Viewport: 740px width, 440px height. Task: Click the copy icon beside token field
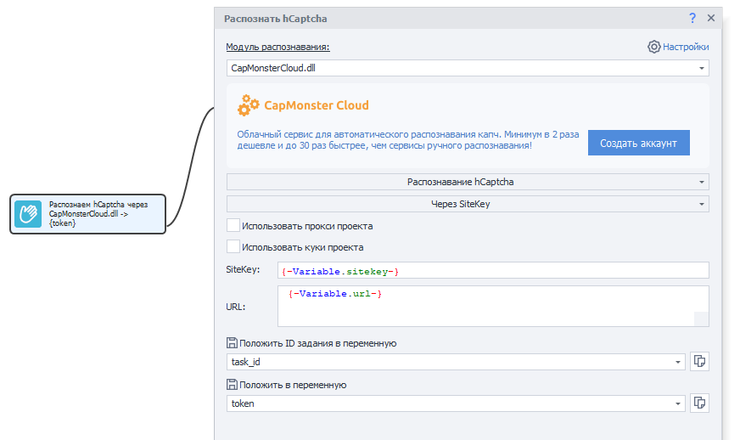click(x=699, y=403)
